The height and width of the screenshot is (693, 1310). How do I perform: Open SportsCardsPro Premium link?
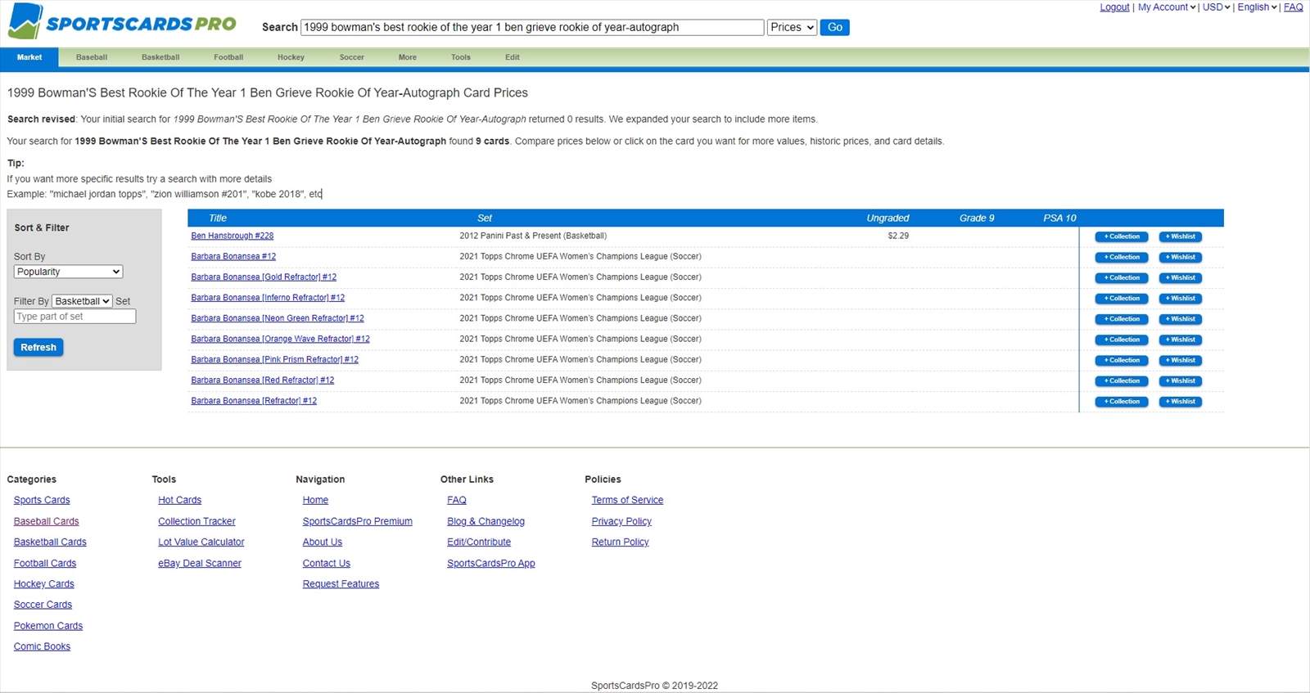pyautogui.click(x=357, y=521)
